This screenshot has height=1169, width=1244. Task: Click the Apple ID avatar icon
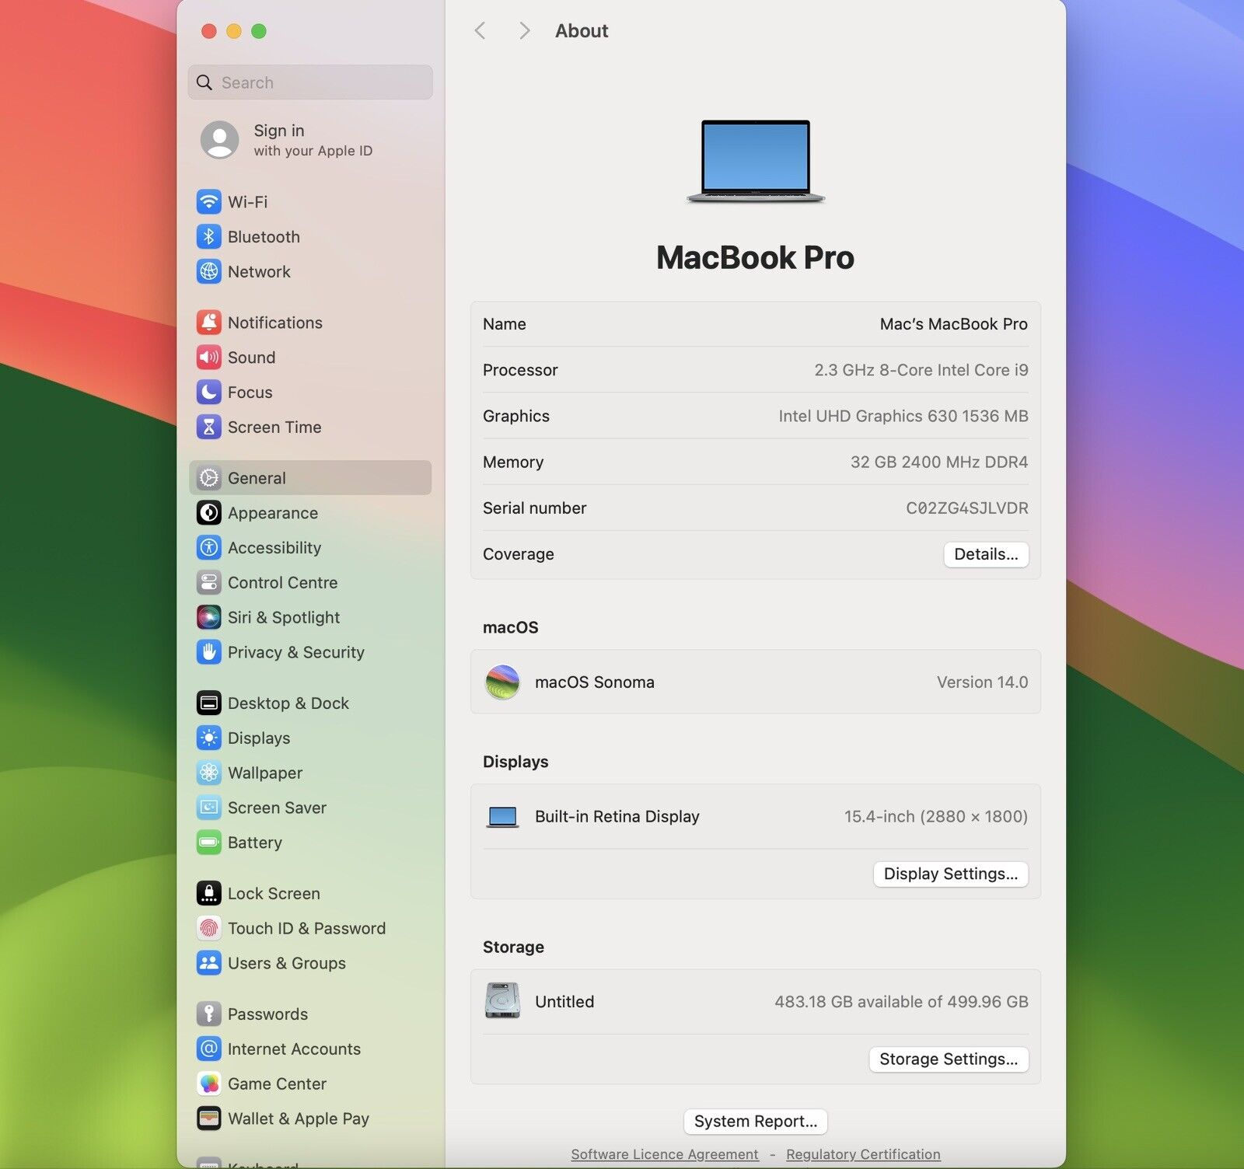point(219,140)
